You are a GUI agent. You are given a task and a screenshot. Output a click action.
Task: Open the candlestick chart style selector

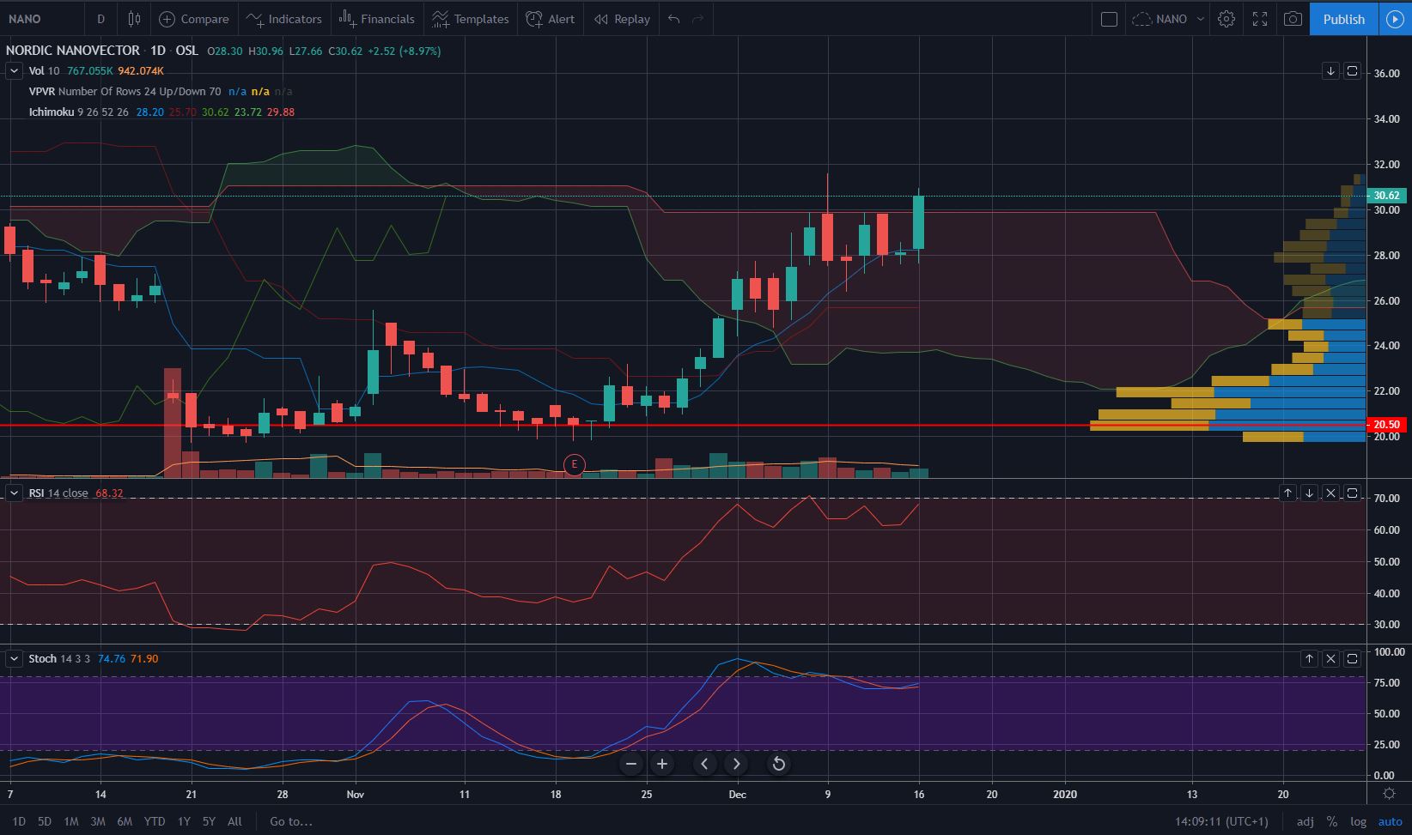pos(134,19)
